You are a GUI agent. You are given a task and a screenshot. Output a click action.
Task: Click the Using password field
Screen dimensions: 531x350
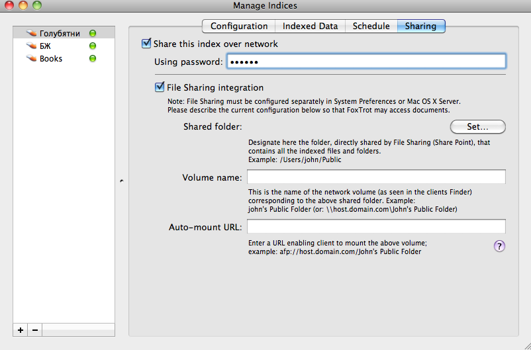coord(366,62)
